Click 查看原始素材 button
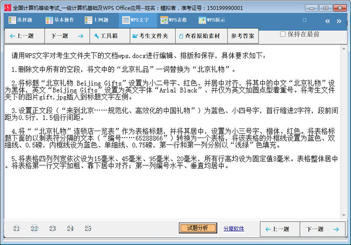The width and height of the screenshot is (351, 245). point(201,36)
